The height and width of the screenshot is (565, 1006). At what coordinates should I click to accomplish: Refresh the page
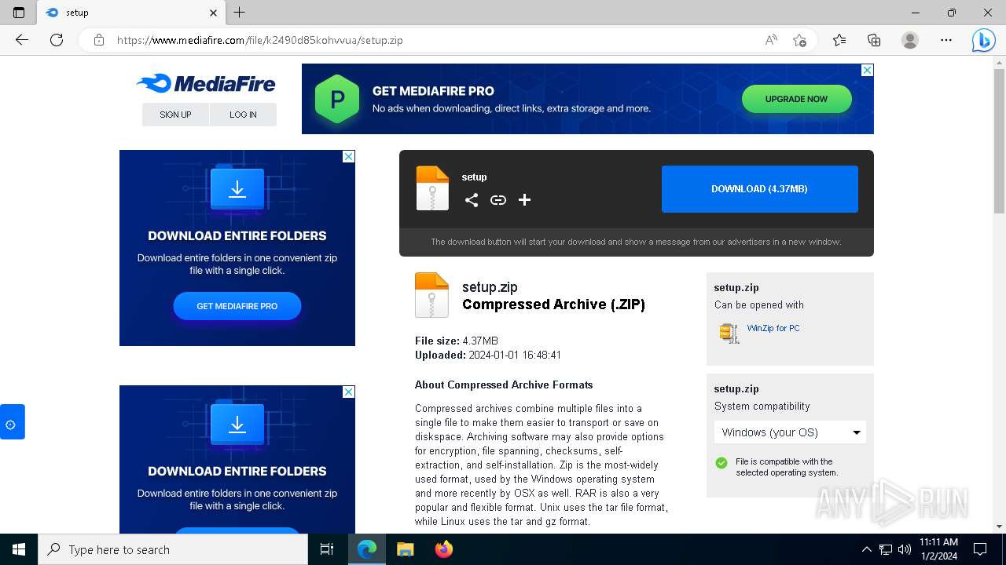[57, 40]
